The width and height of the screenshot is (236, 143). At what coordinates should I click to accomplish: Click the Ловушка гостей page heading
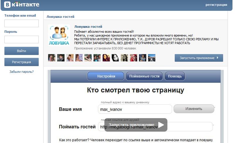[60, 17]
